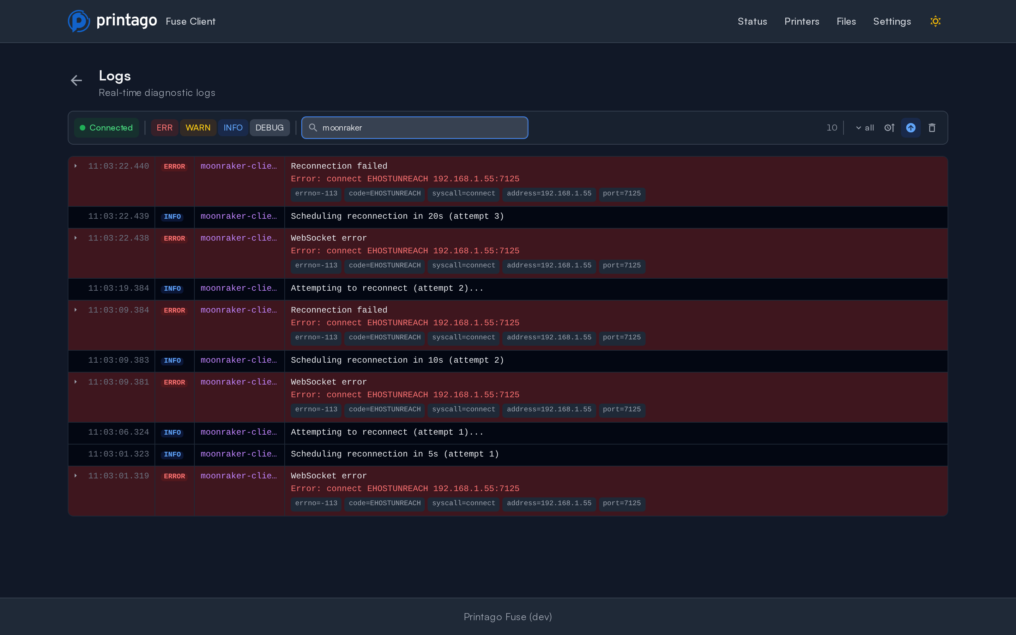This screenshot has width=1016, height=635.
Task: Click moonraker-clie… source in 11:03:19.384 row
Action: coord(238,288)
